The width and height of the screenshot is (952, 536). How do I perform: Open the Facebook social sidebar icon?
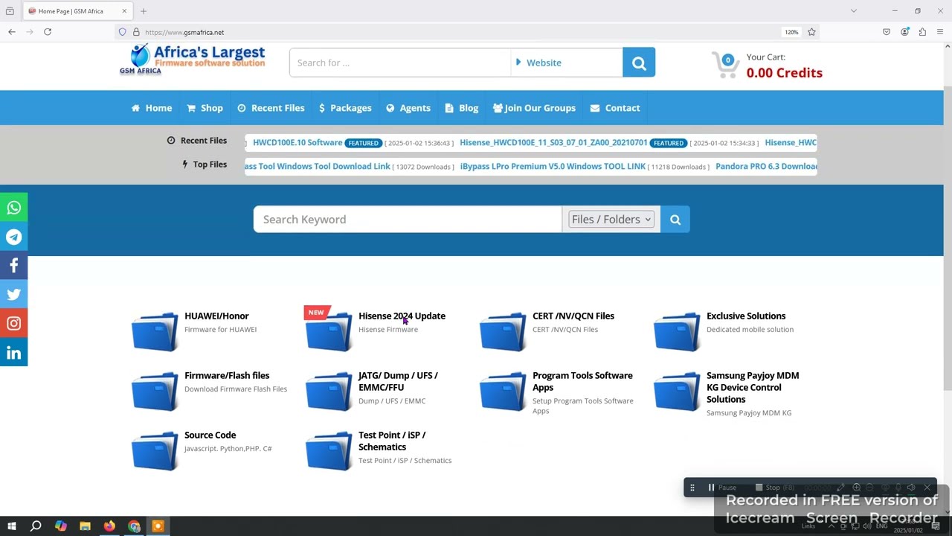point(13,266)
